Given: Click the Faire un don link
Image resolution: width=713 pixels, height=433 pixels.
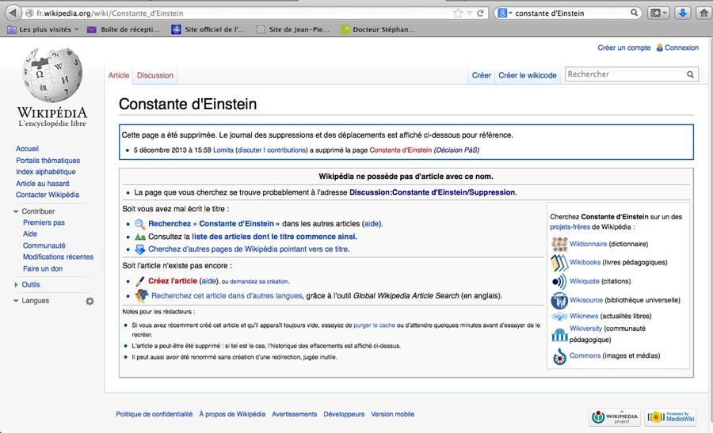Looking at the screenshot, I should [43, 269].
